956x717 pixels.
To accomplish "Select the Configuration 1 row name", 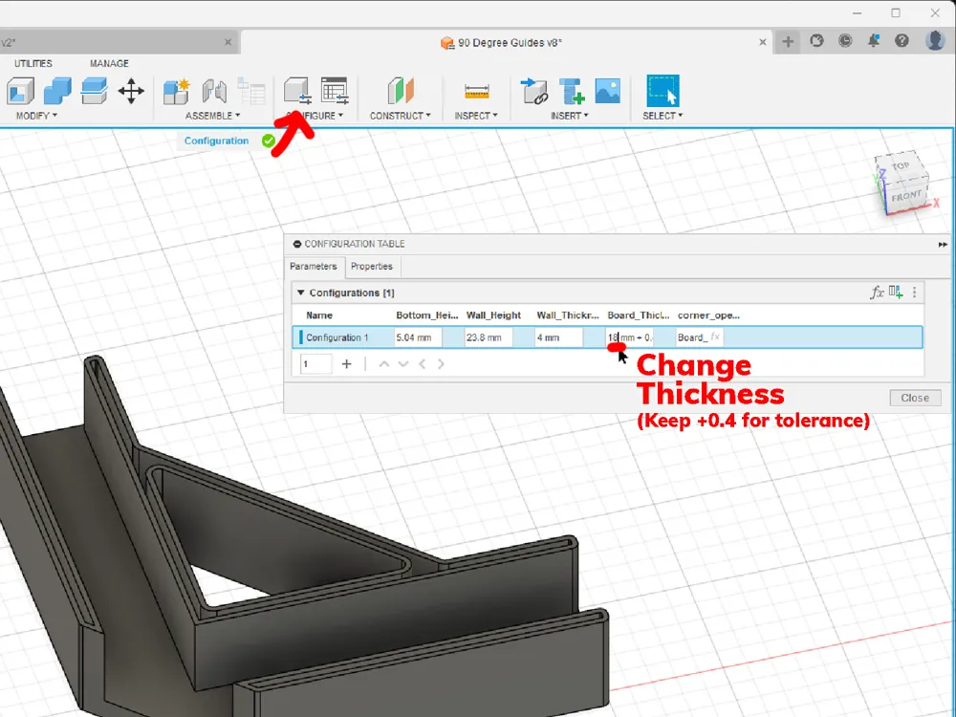I will 337,337.
